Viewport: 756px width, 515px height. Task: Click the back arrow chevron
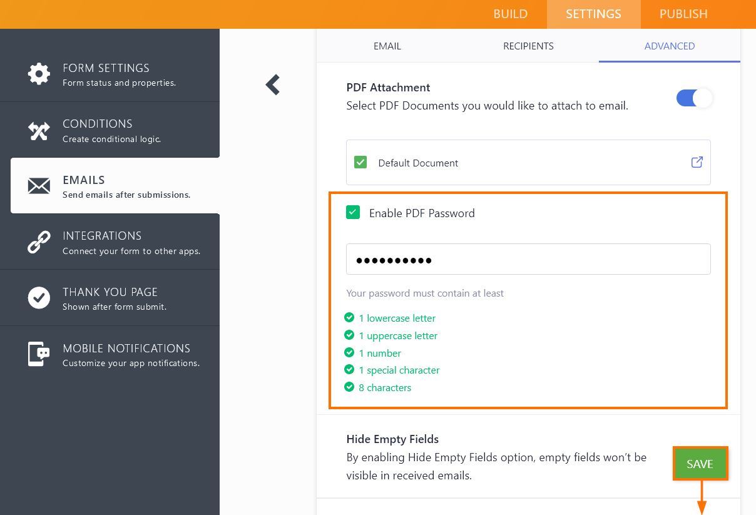273,85
